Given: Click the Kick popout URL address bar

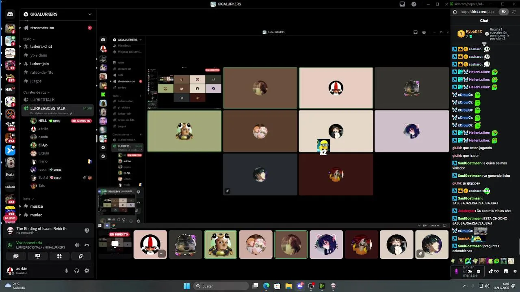Looking at the screenshot, I should (478, 12).
